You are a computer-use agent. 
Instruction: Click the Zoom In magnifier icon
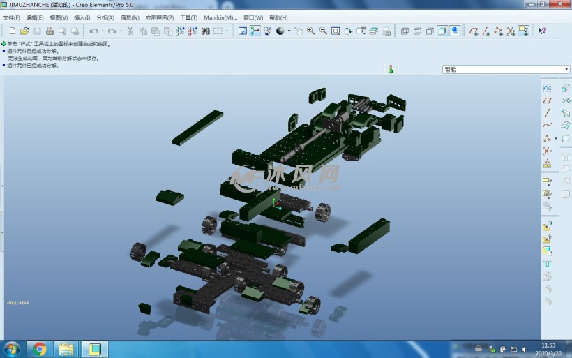pyautogui.click(x=310, y=31)
